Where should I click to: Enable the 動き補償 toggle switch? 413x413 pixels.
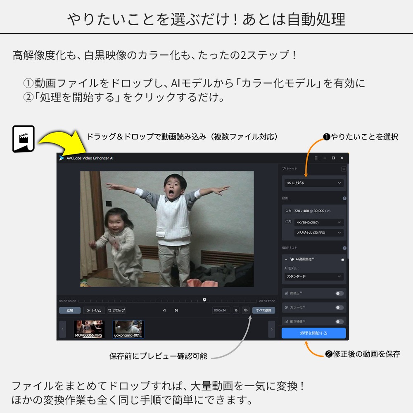[339, 321]
